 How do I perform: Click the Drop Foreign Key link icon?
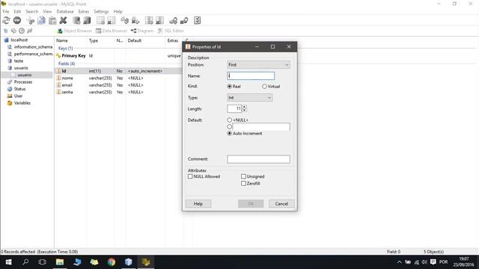coord(184,20)
